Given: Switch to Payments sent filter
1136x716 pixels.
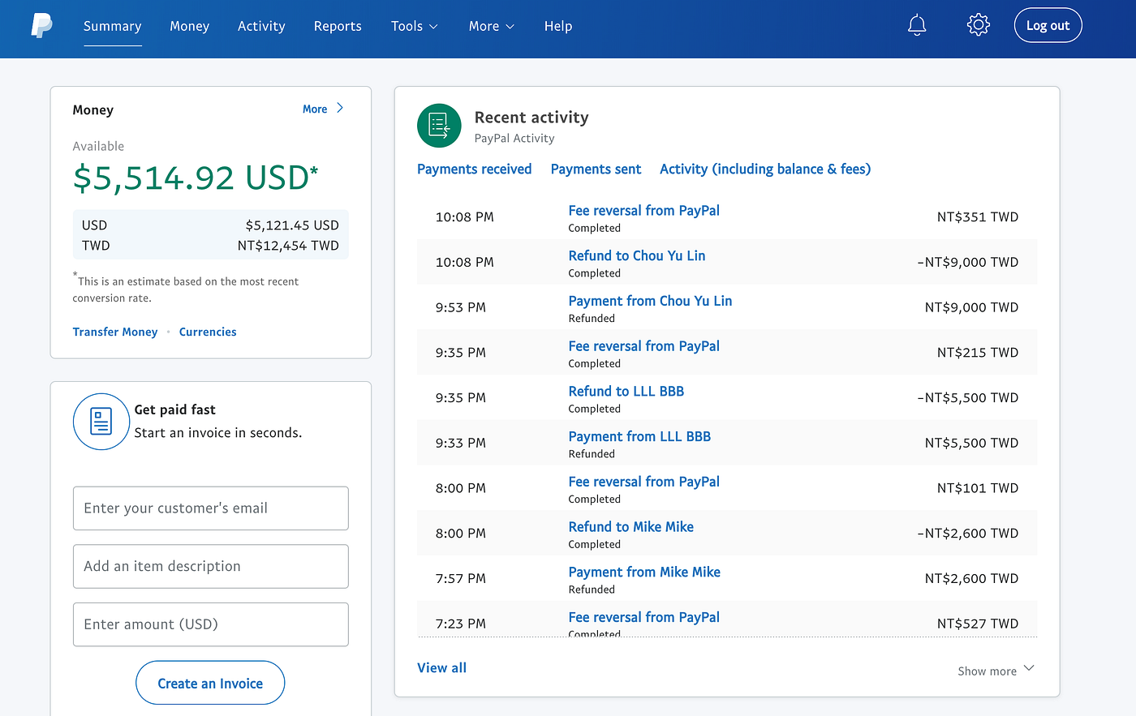Looking at the screenshot, I should coord(596,169).
